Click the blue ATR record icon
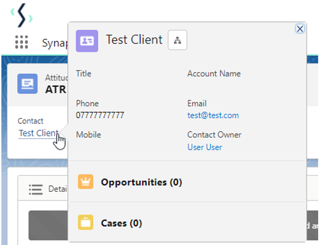 28,84
